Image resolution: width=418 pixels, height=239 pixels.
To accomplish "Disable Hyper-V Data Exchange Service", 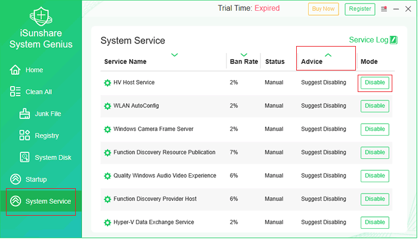I will (375, 222).
